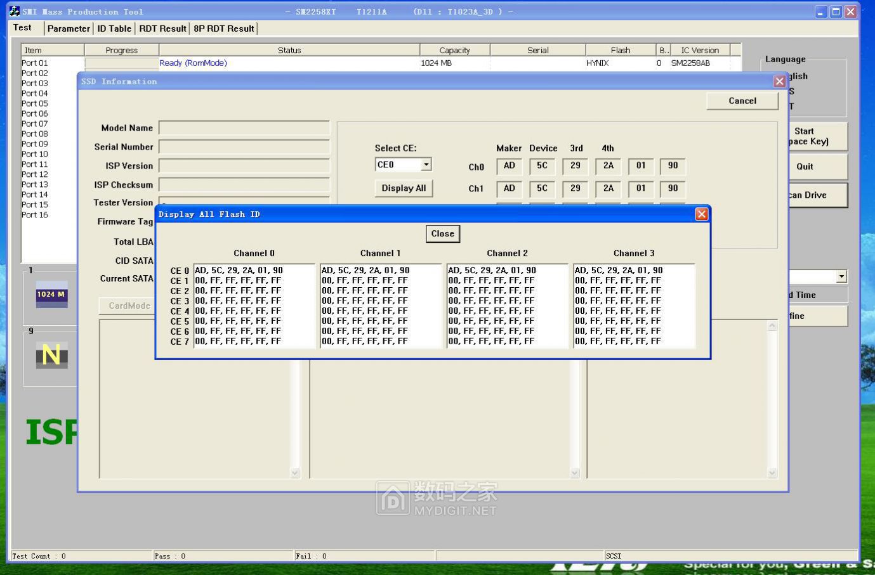Open the ID Table tab
Image resolution: width=875 pixels, height=575 pixels.
pos(114,29)
